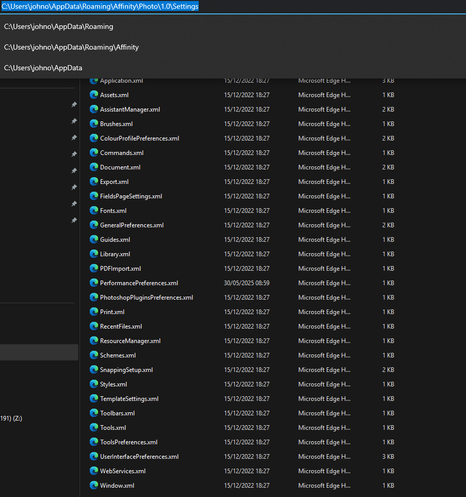The width and height of the screenshot is (466, 497).
Task: Click the 3 KB size of UserInterfacePreferences.xml
Action: coord(388,457)
